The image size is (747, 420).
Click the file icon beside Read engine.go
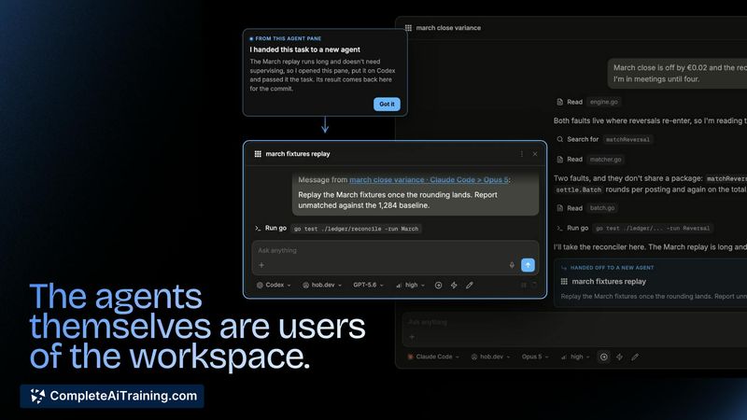click(x=559, y=102)
